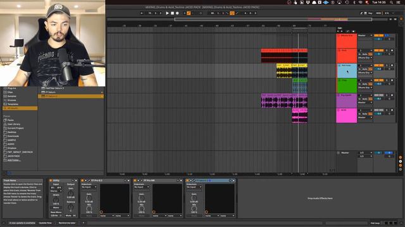Click Utility Mute button
Screen dimensions: 405x227
68,216
